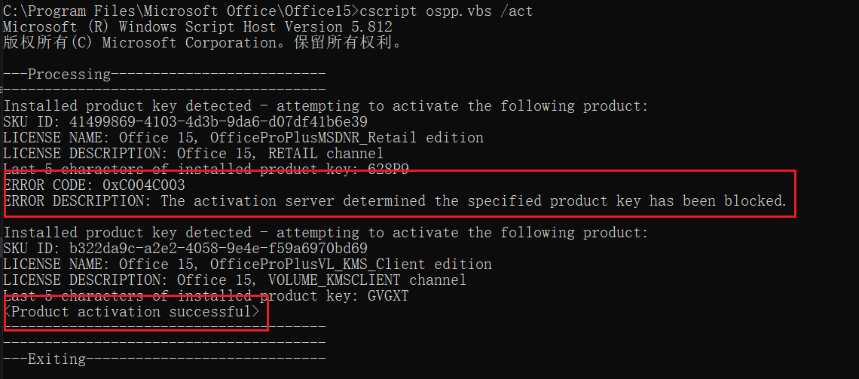
Task: Click the OfficeProPlusMSDNR_Retail license name line
Action: pos(243,137)
